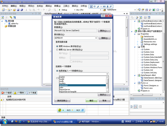Toggle the 0 errors filter button
167x126 pixels.
6,93
